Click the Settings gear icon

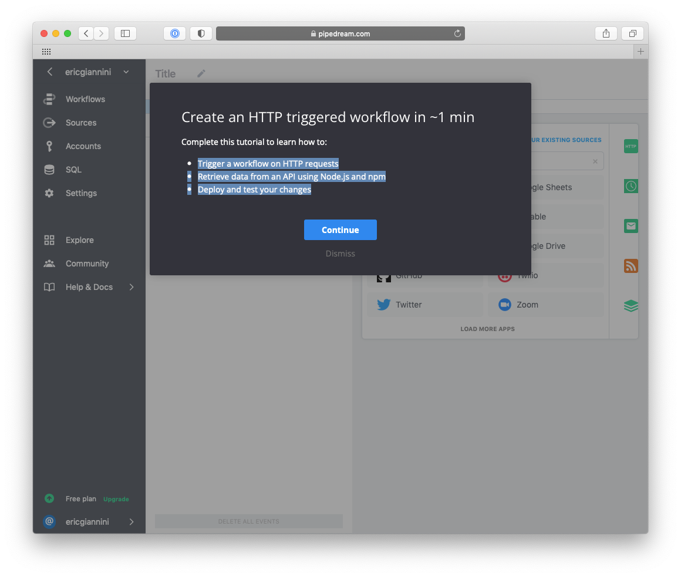tap(49, 193)
